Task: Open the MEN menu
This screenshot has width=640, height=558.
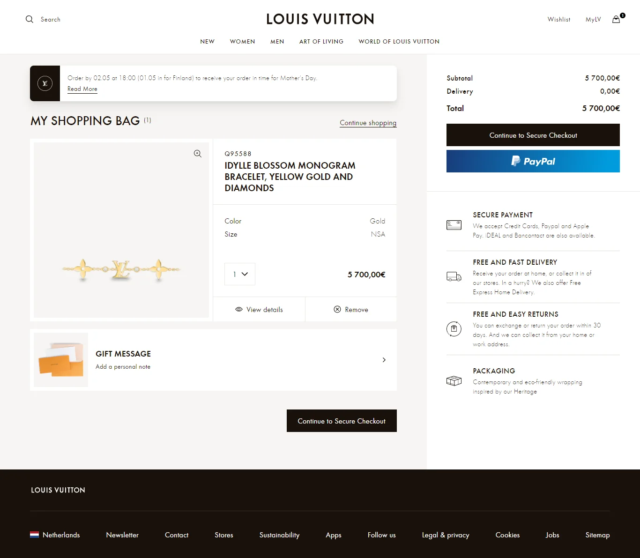Action: pyautogui.click(x=277, y=42)
